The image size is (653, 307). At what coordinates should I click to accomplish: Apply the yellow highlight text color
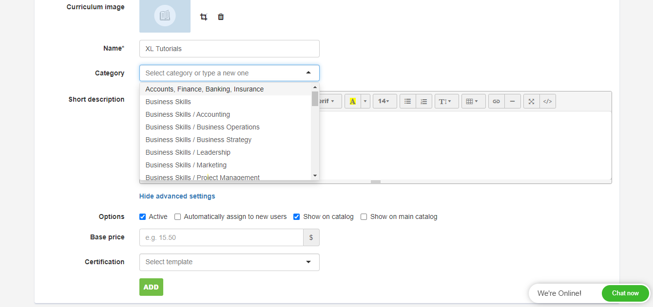click(352, 101)
